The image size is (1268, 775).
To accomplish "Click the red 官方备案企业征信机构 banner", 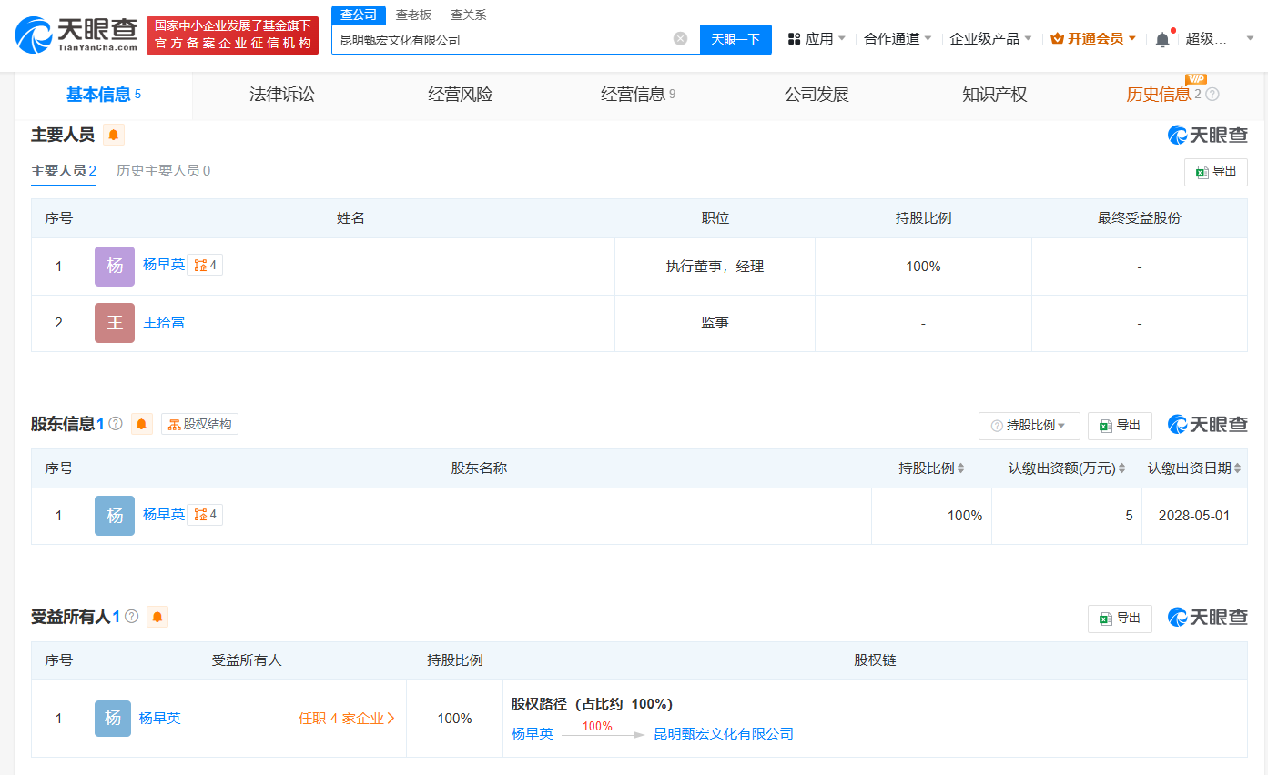I will (233, 35).
